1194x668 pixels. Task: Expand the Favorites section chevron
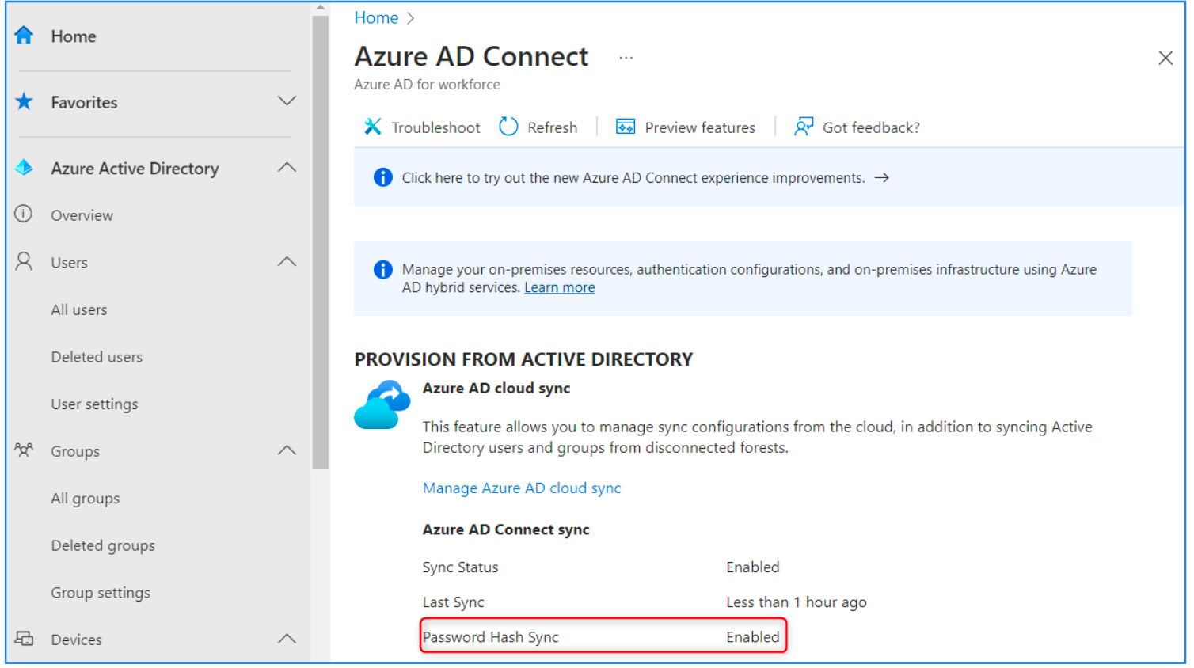coord(287,101)
